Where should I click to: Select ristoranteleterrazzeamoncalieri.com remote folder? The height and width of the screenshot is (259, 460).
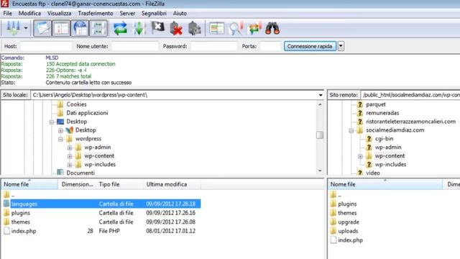(x=410, y=122)
